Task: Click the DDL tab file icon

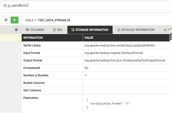Action: 54,30
